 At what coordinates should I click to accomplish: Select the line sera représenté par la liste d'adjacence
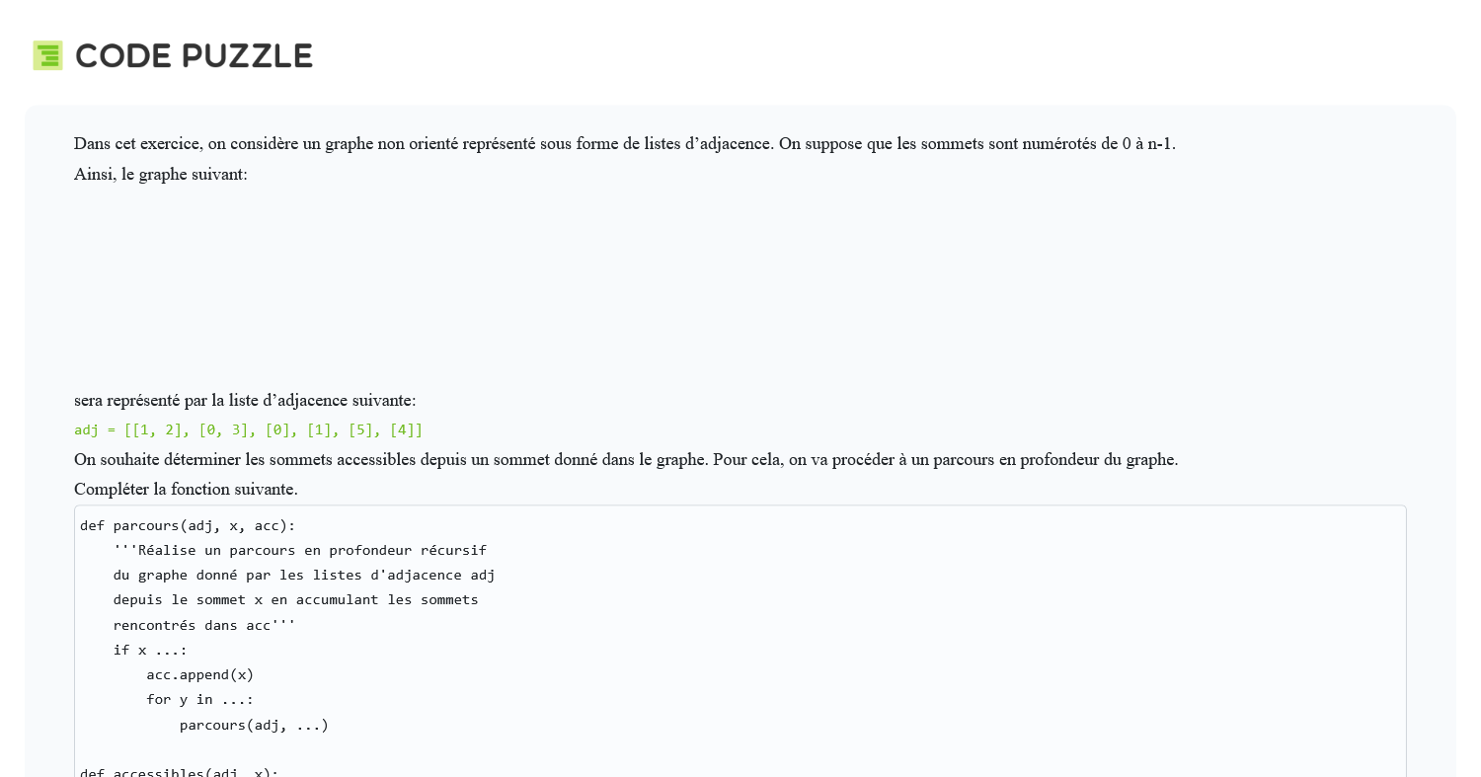click(245, 400)
